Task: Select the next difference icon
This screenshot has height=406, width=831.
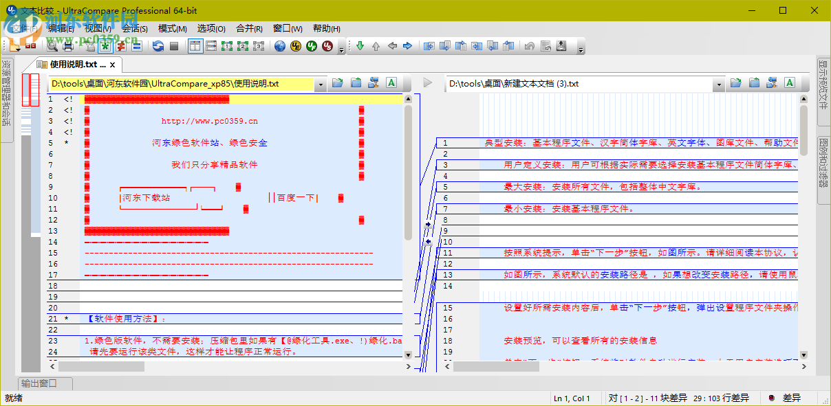Action: coord(360,47)
